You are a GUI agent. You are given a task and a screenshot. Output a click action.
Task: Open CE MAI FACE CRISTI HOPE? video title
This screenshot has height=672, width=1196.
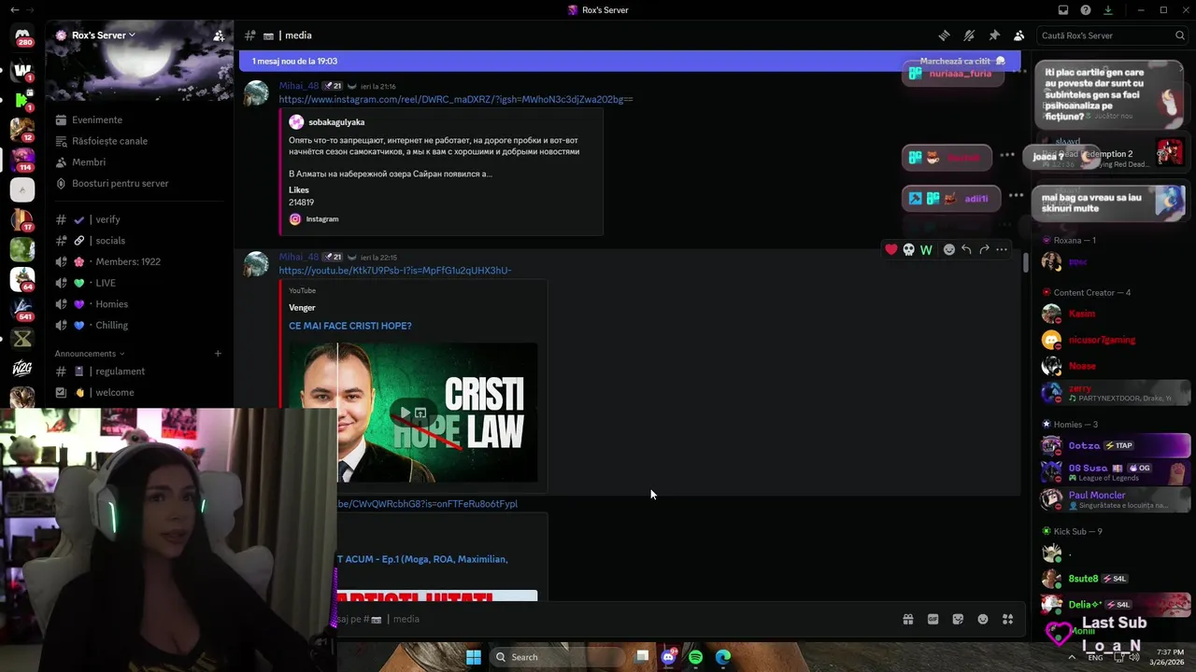(x=349, y=326)
